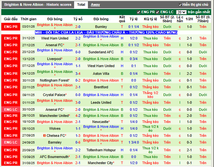Click the Chelsea FC red card icon
This screenshot has height=167, width=214.
tap(44, 136)
